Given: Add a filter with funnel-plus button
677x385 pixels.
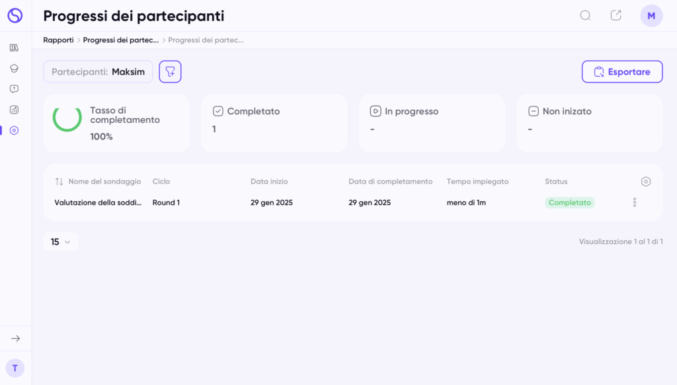Looking at the screenshot, I should pos(170,71).
